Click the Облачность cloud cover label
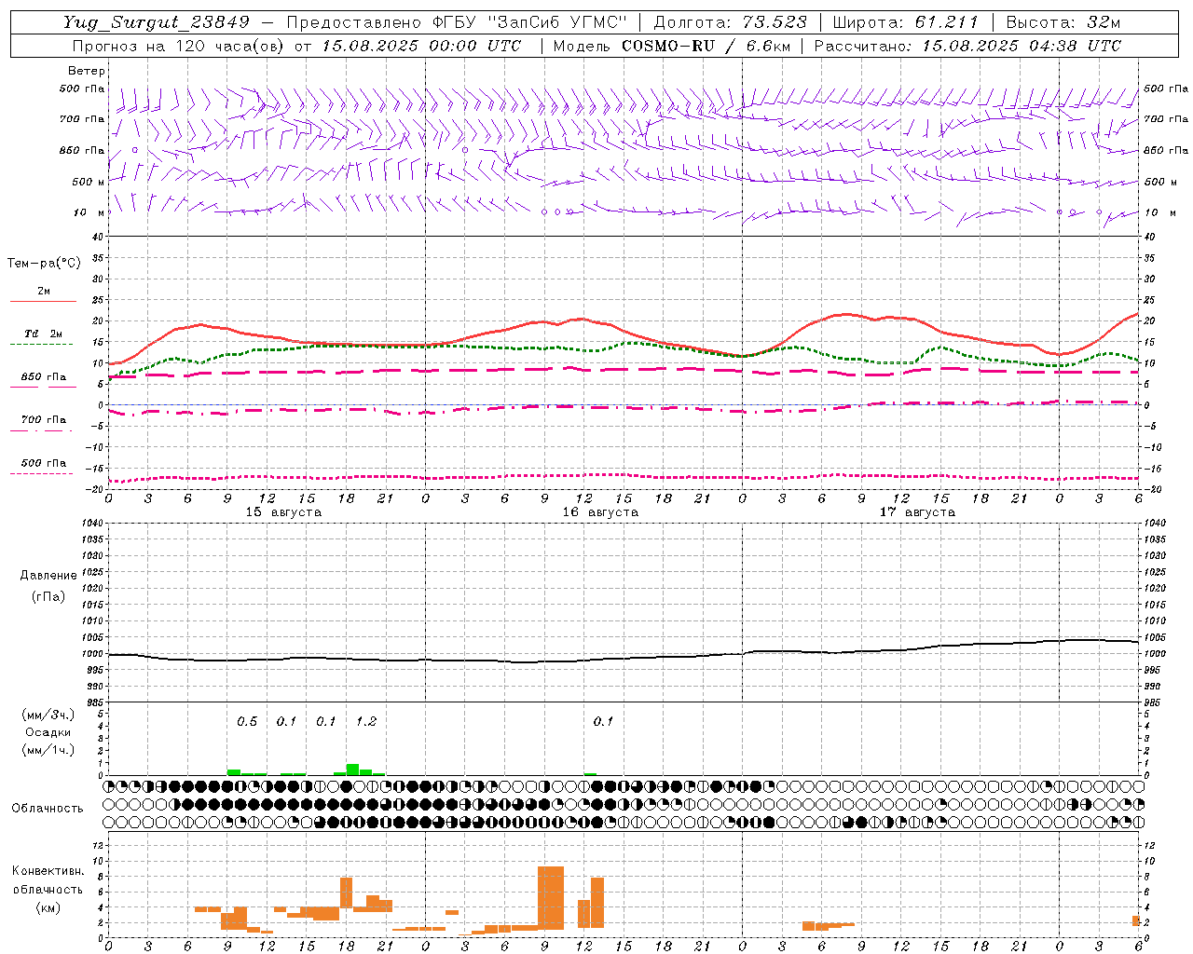1193x954 pixels. click(48, 809)
